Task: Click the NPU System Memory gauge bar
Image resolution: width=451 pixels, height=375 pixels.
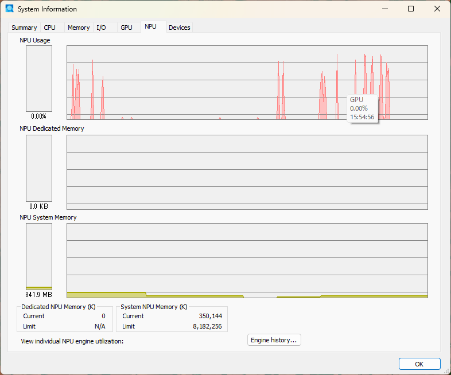Action: 39,256
